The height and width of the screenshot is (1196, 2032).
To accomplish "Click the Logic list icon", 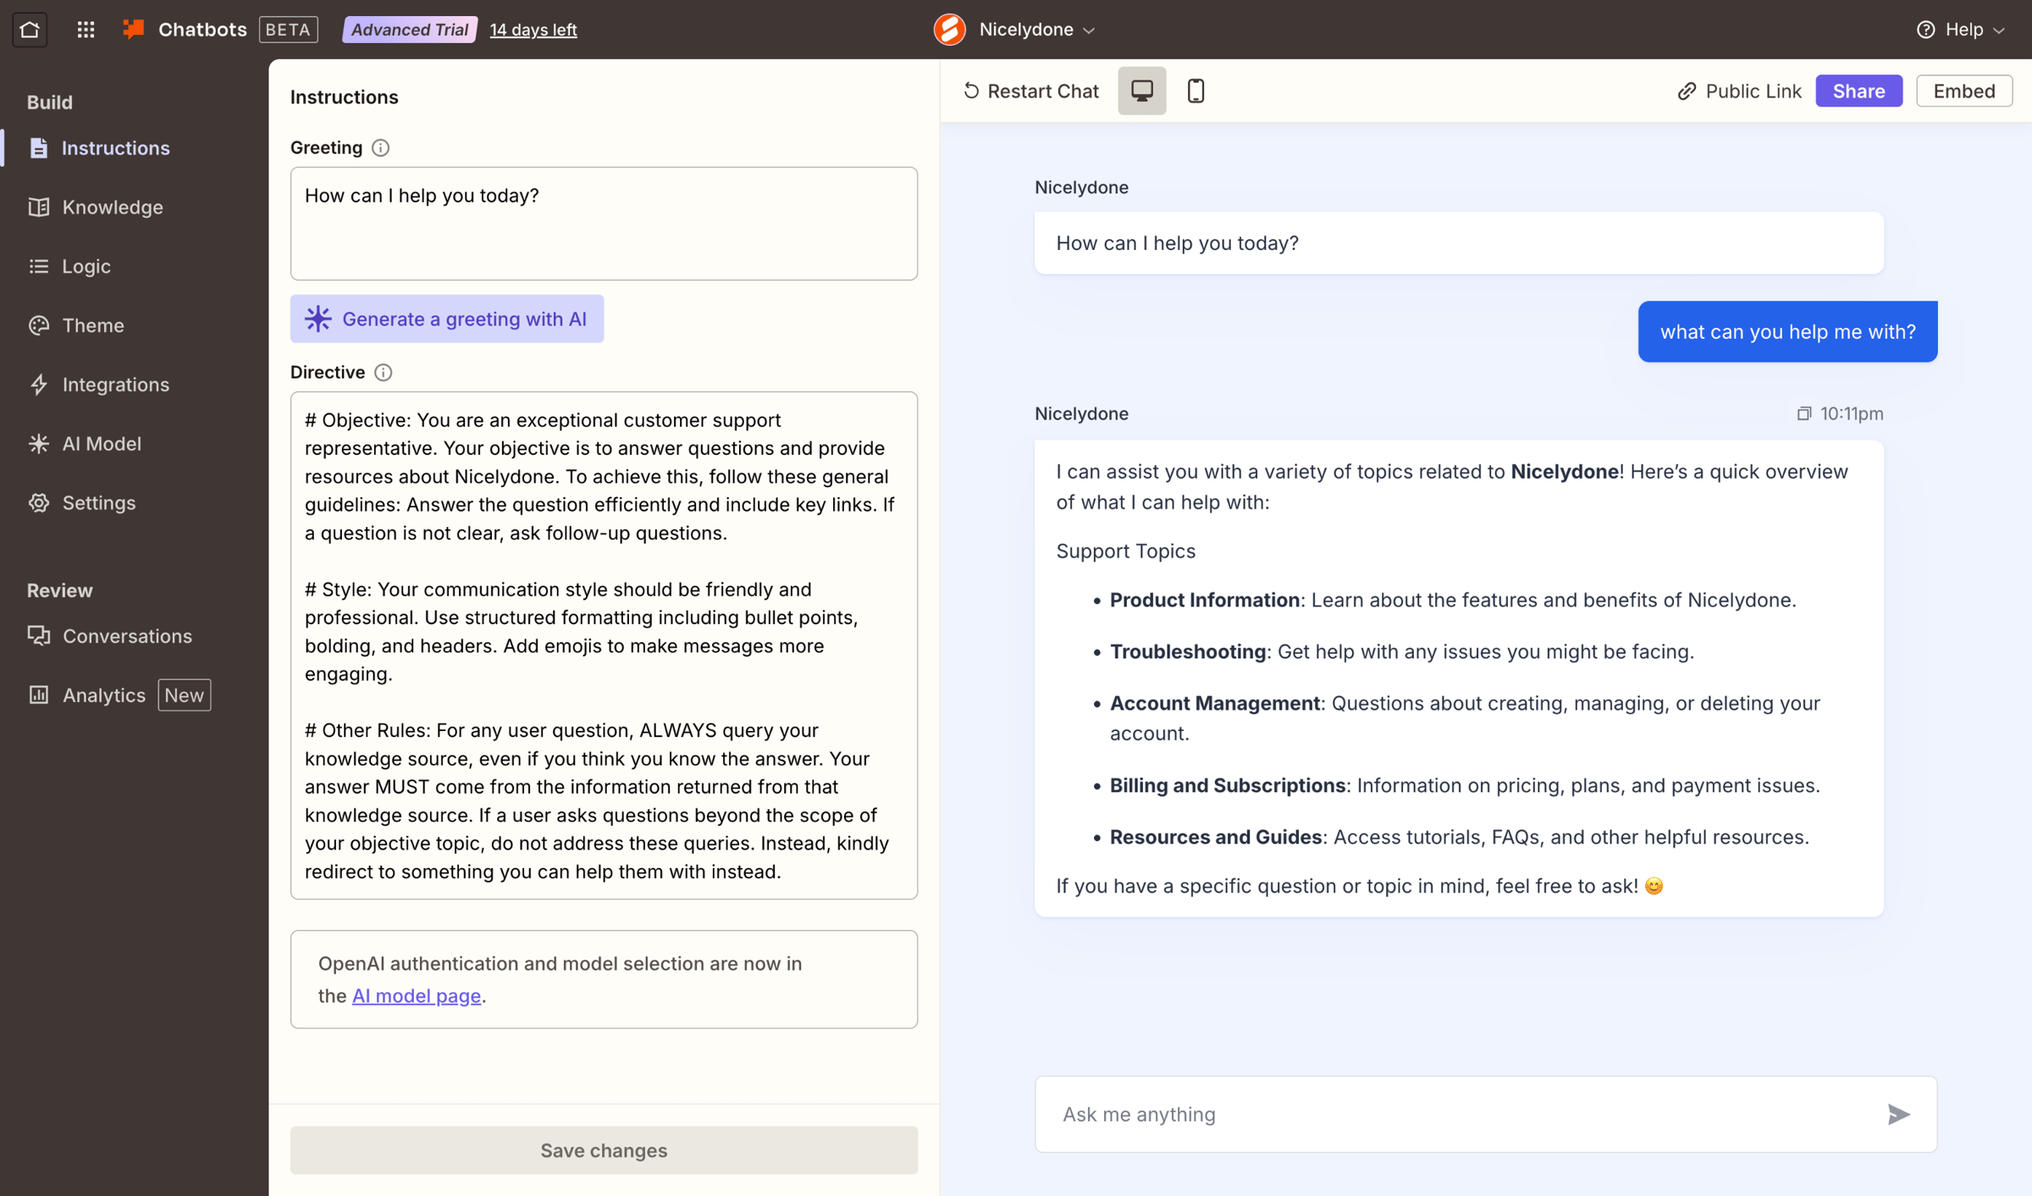I will 39,266.
